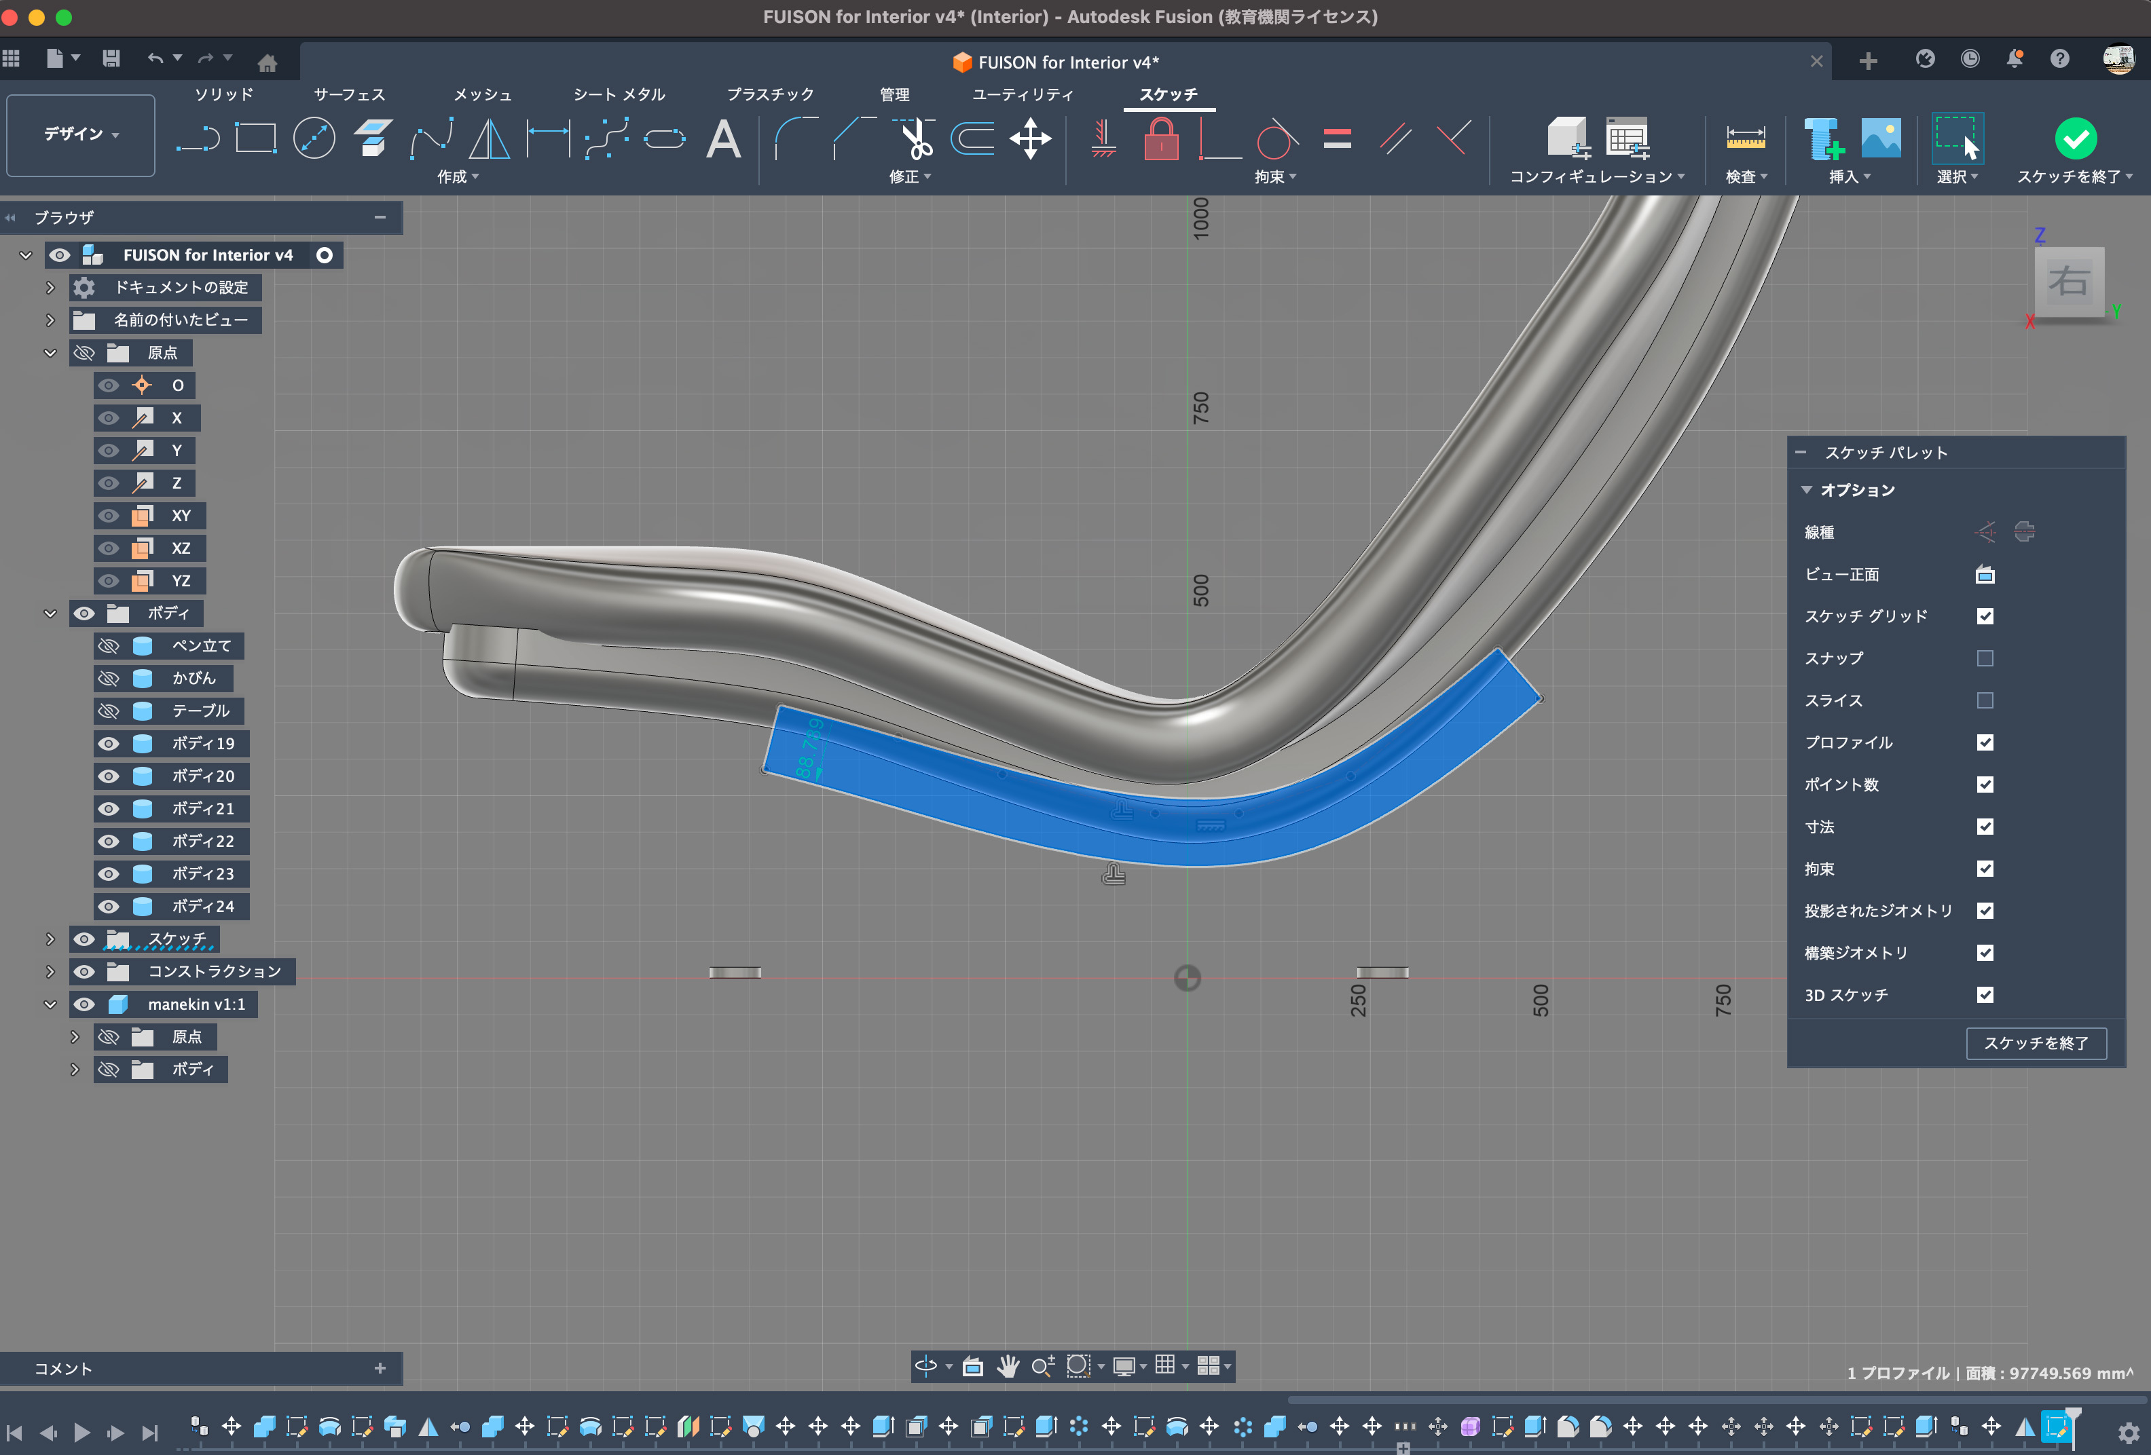Uncheck the スケッチ グリッド checkbox
The image size is (2151, 1455).
coord(1985,616)
